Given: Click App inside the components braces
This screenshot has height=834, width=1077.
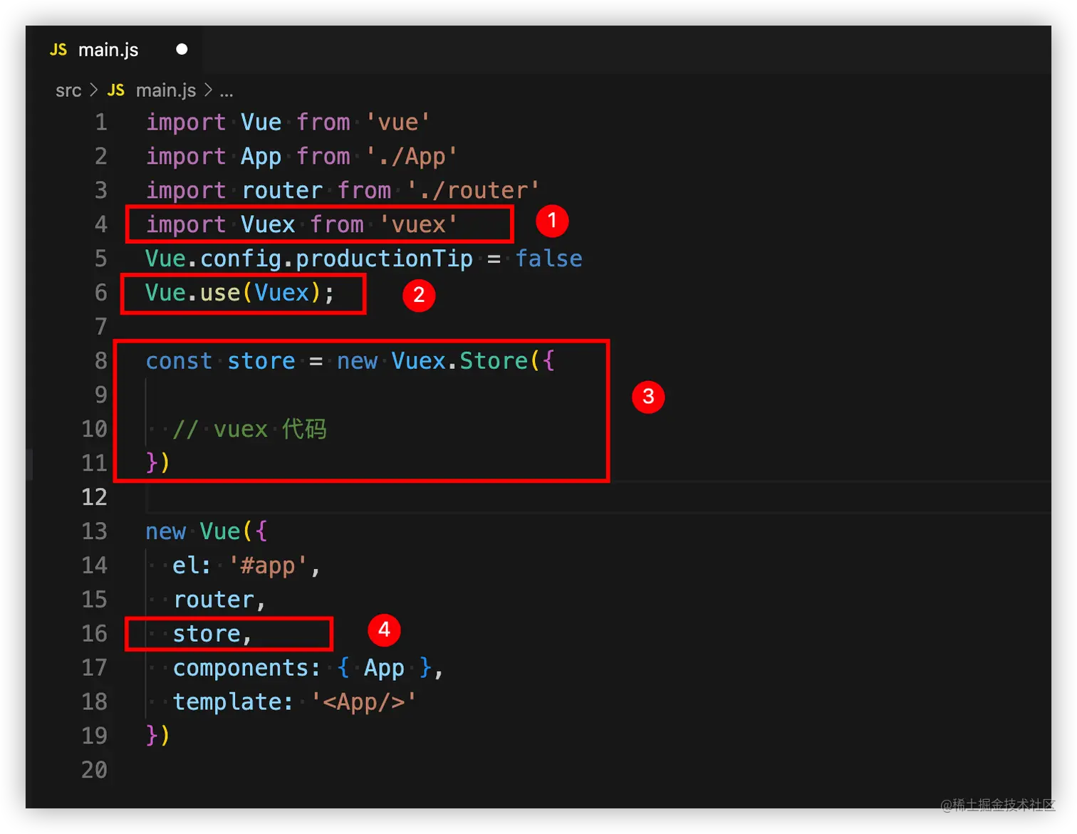Looking at the screenshot, I should (x=384, y=668).
